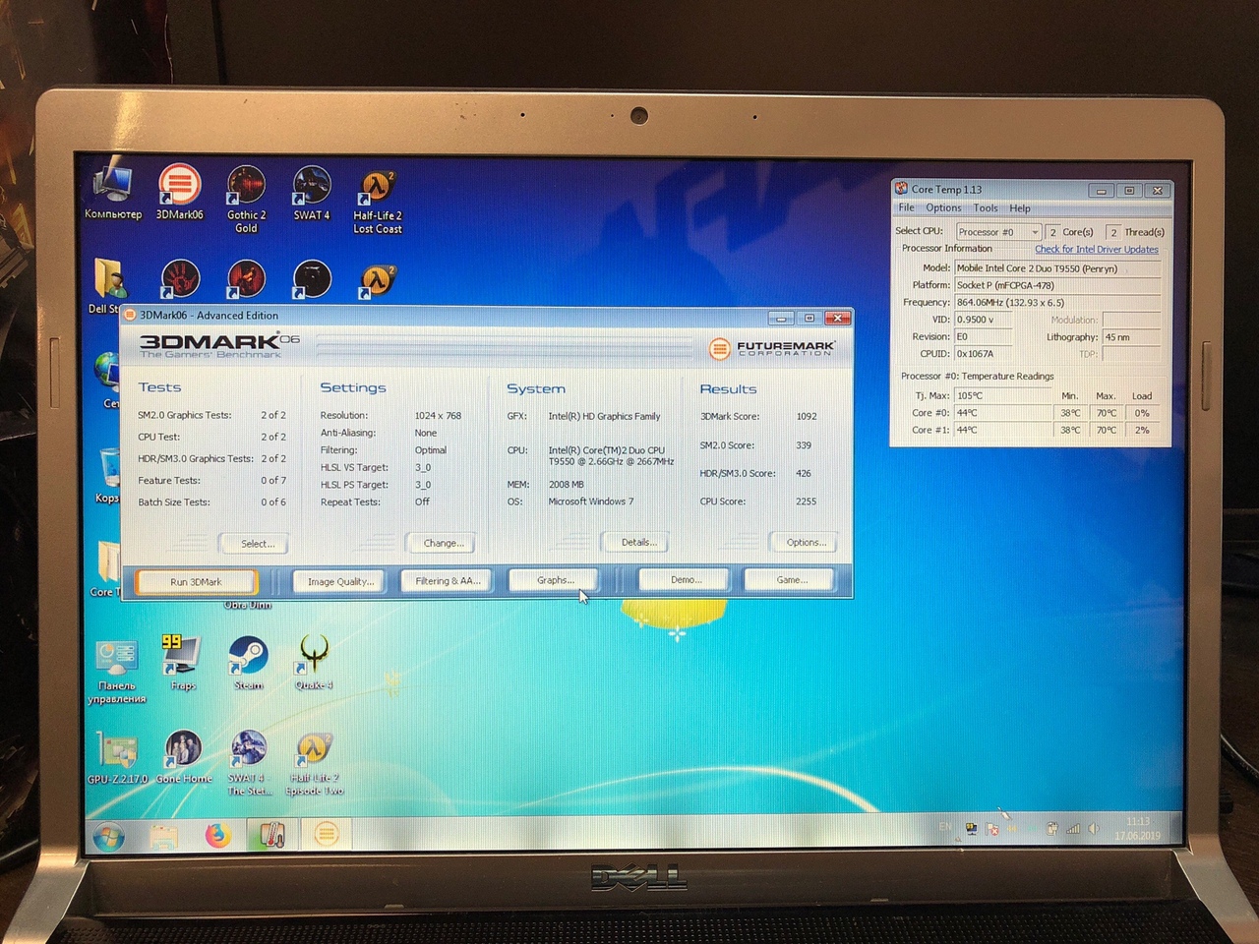Image resolution: width=1259 pixels, height=944 pixels.
Task: Select the red handprint game shortcut
Action: pyautogui.click(x=180, y=279)
